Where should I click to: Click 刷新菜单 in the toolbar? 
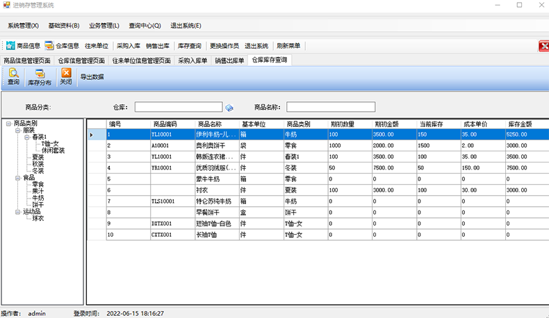[288, 46]
